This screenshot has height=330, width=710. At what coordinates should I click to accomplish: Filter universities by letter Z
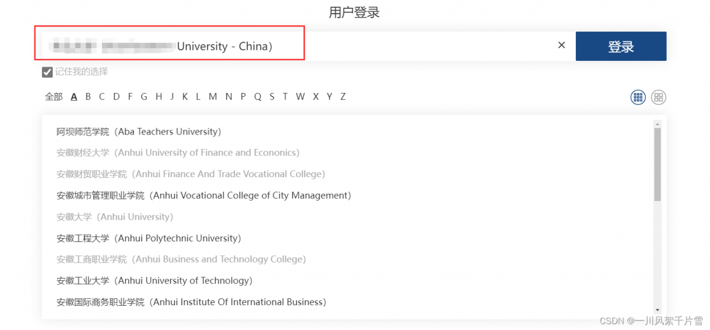(x=343, y=97)
